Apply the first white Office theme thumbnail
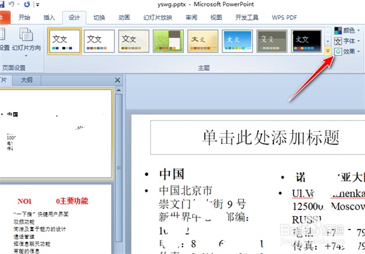Image resolution: width=365 pixels, height=254 pixels. (64, 41)
